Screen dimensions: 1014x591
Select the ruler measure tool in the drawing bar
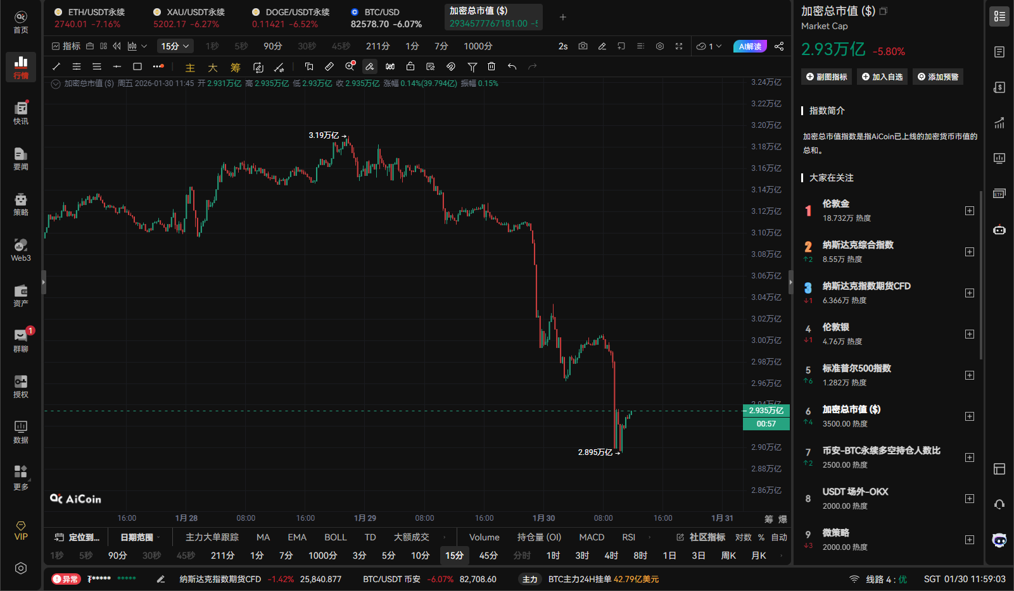point(329,66)
